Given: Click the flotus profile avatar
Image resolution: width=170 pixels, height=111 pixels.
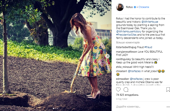Looking at the screenshot, I should point(120,7).
